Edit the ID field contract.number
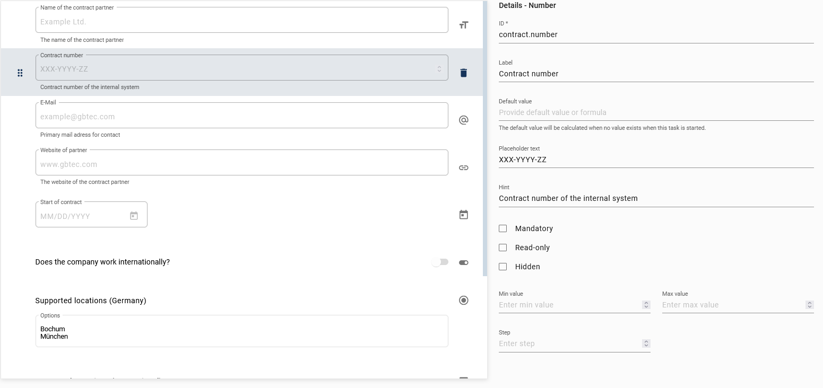 point(656,34)
